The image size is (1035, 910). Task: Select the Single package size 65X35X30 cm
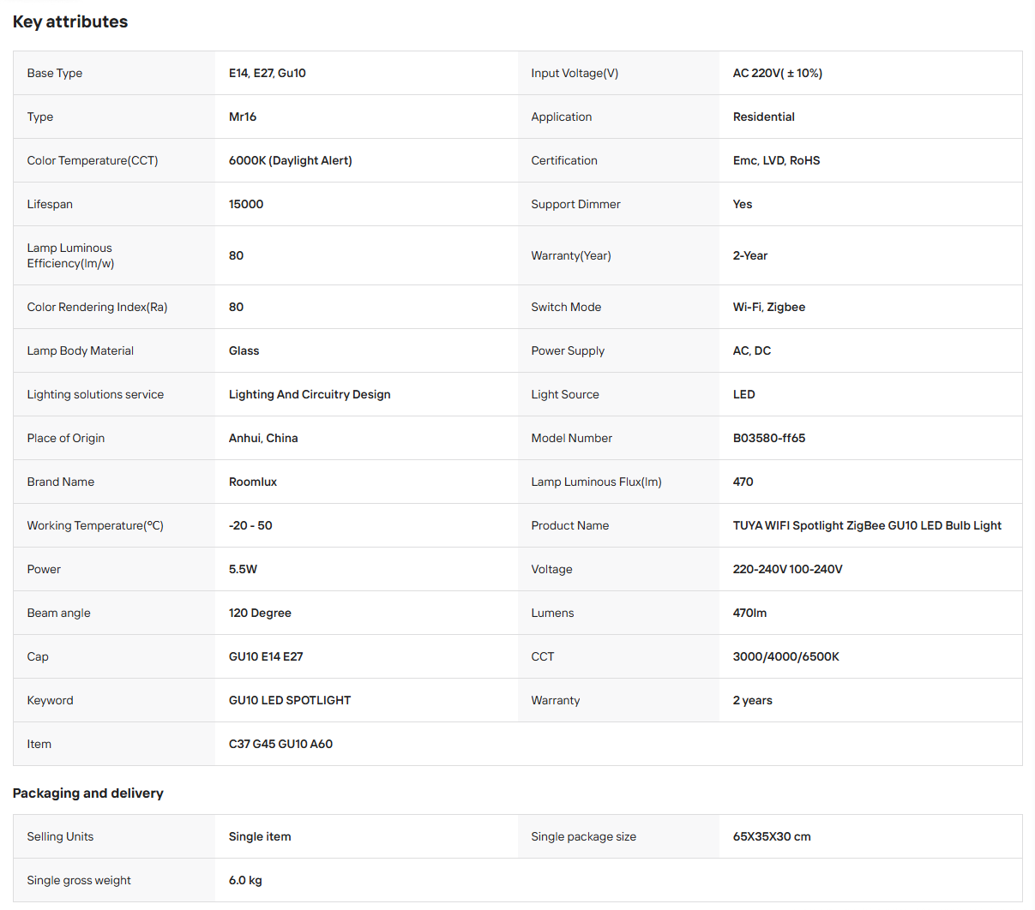click(x=772, y=836)
